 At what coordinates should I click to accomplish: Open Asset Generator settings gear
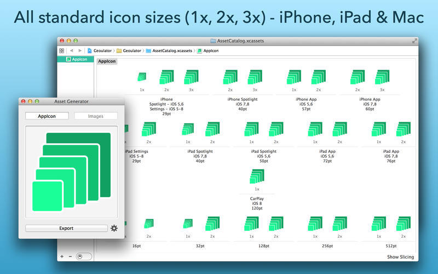114,228
